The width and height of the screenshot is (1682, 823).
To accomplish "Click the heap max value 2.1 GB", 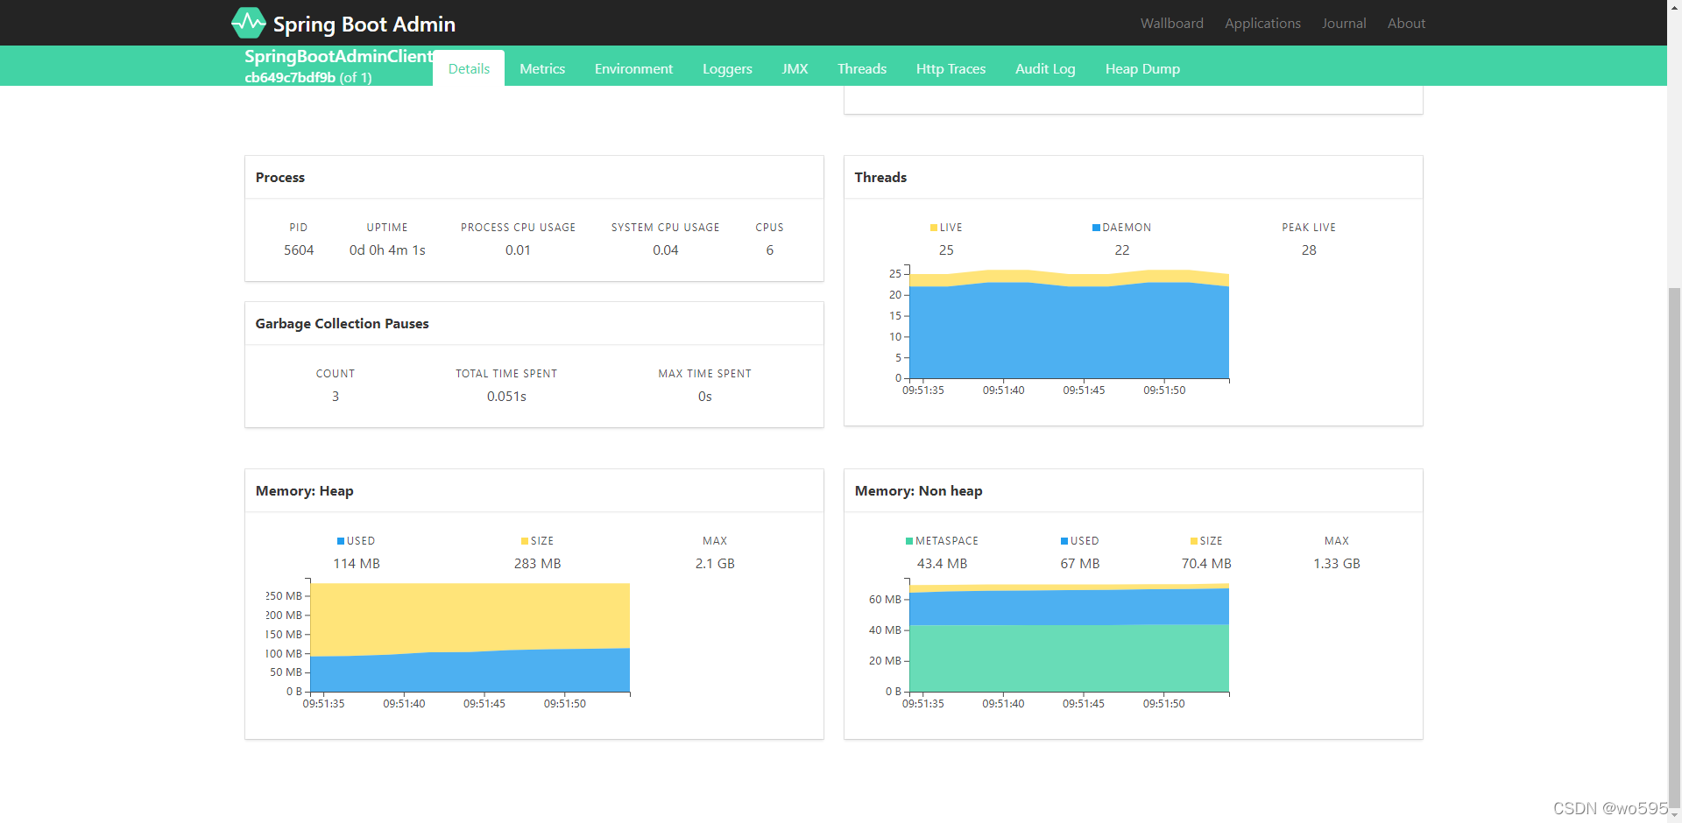I will tap(715, 564).
